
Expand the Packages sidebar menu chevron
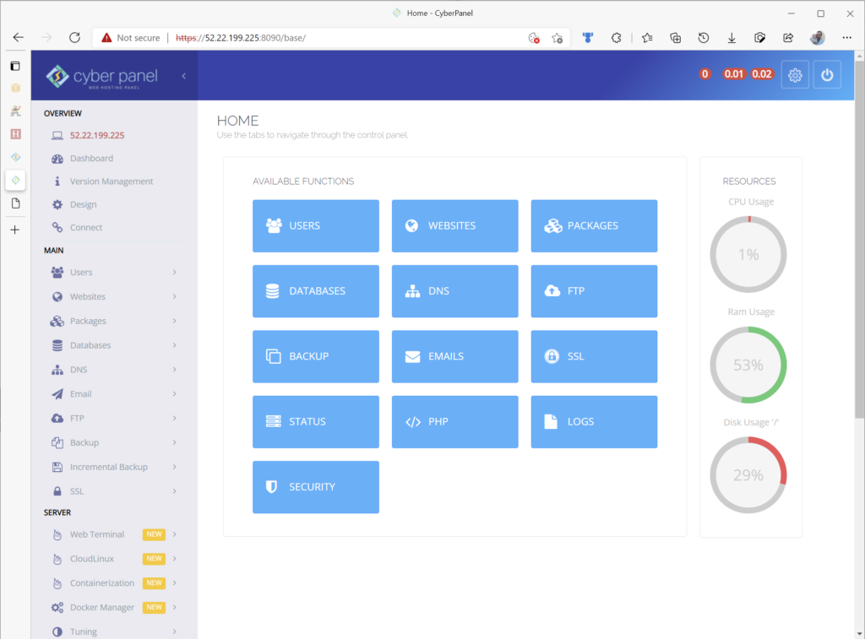174,321
